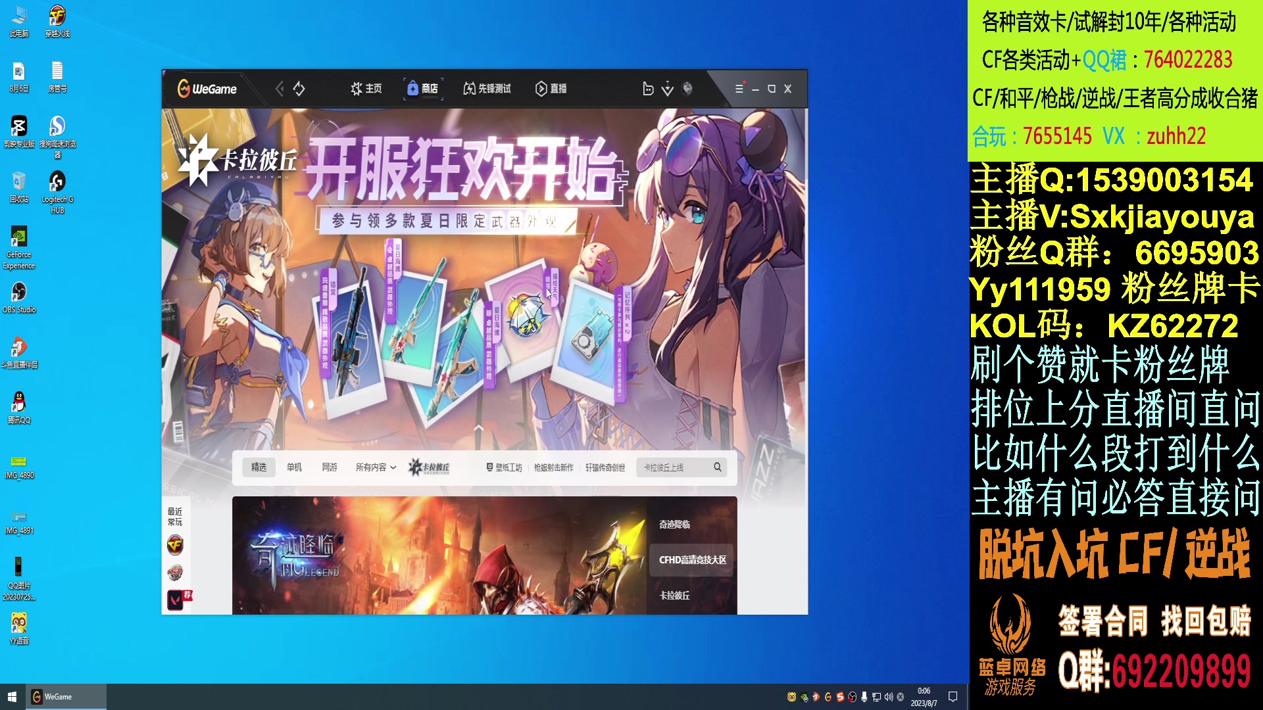Select the 单机 single-player filter
This screenshot has height=710, width=1263.
(x=294, y=467)
